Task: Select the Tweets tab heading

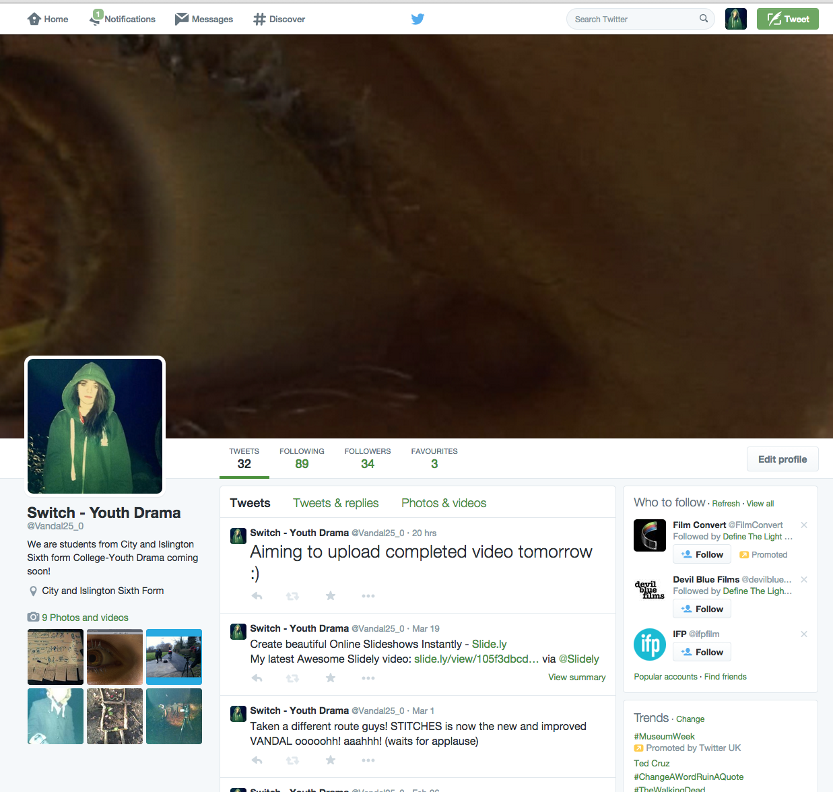Action: point(250,503)
